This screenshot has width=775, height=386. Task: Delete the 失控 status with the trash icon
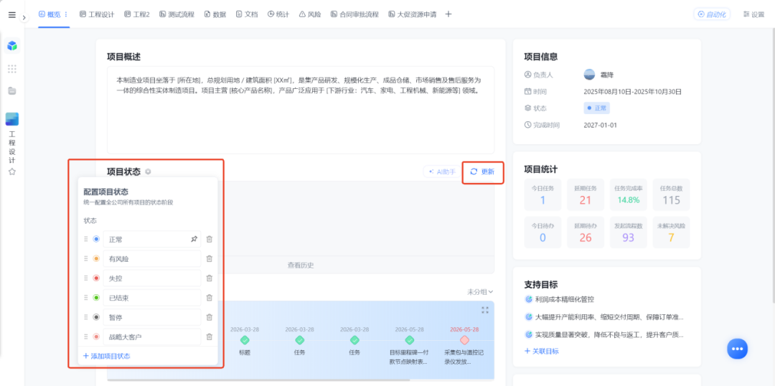pos(209,278)
